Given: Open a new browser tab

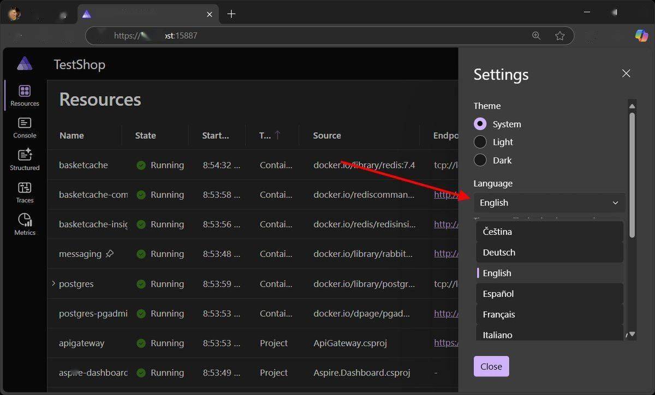Looking at the screenshot, I should click(x=231, y=14).
